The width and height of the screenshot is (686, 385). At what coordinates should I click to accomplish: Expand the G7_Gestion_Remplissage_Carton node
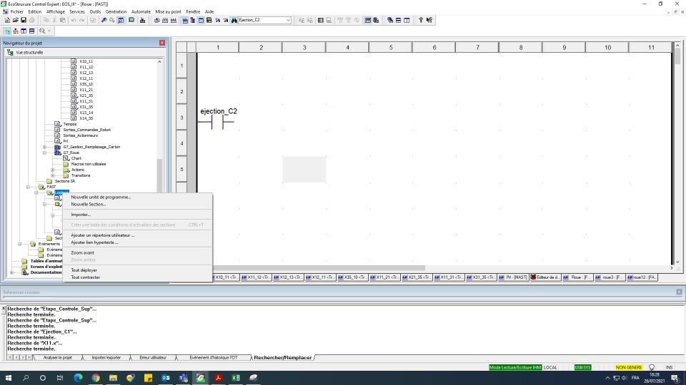[x=44, y=147]
